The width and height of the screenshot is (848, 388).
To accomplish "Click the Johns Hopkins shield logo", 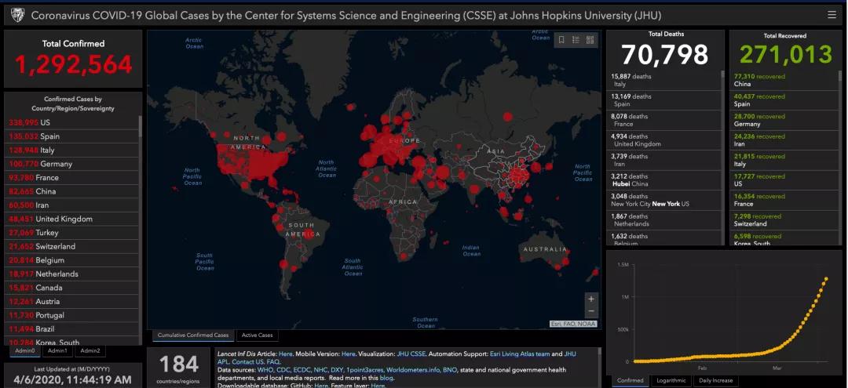I will point(16,15).
